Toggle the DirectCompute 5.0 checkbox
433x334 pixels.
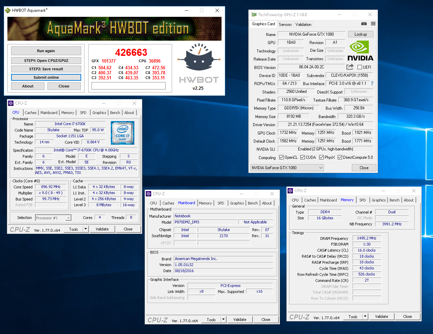(340, 157)
